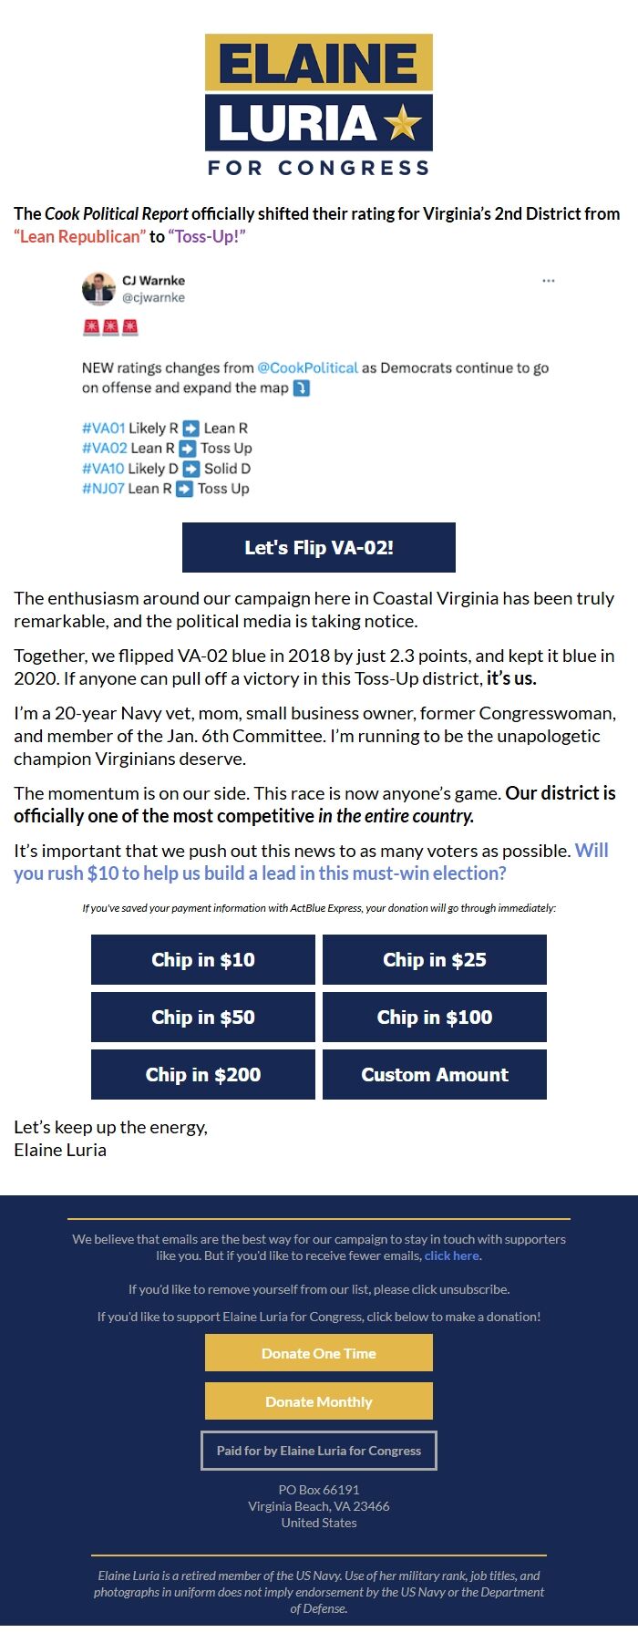Image resolution: width=638 pixels, height=1643 pixels.
Task: Chip in $10 via the donation button
Action: click(202, 959)
